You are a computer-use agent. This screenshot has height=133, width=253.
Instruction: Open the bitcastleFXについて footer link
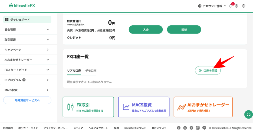click(x=135, y=128)
